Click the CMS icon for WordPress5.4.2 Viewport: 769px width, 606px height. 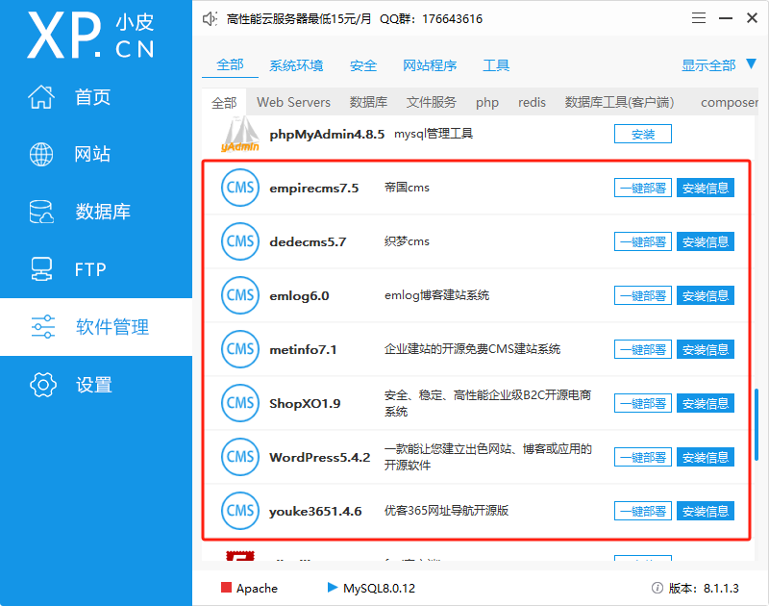coord(239,457)
